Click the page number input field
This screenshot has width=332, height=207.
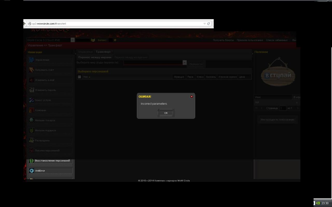pyautogui.click(x=282, y=108)
